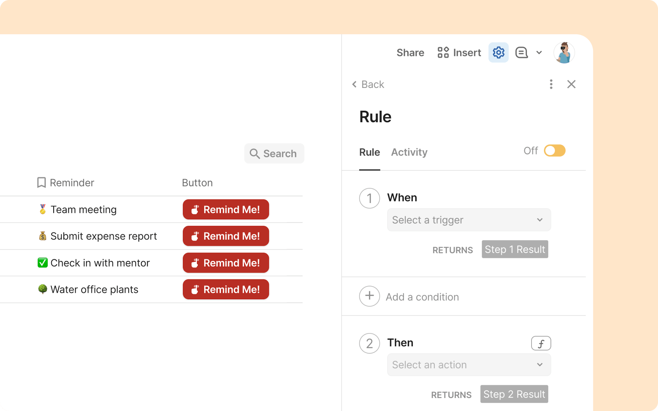Viewport: 658px width, 411px height.
Task: Click the user profile avatar
Action: click(x=564, y=53)
